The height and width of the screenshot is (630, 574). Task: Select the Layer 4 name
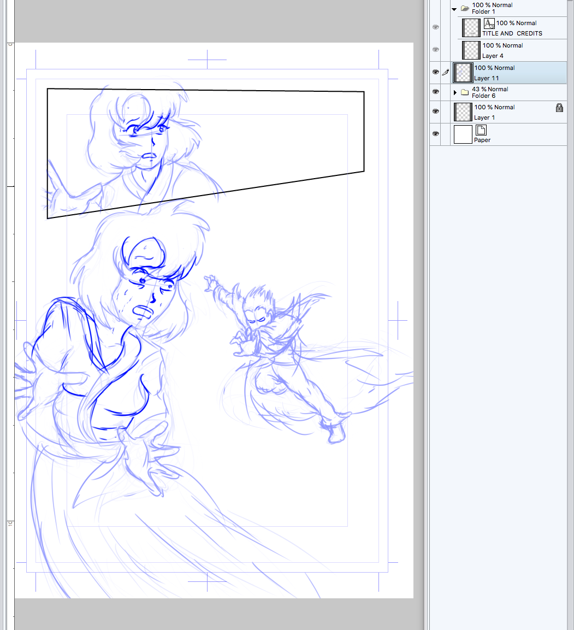pos(493,56)
